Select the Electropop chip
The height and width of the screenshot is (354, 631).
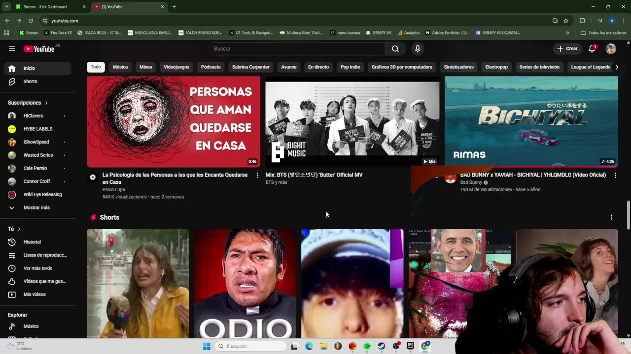[496, 67]
